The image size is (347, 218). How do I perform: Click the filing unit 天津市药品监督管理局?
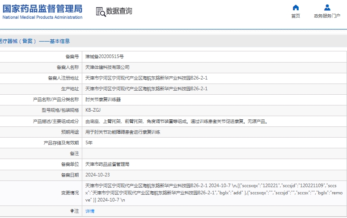[107, 164]
